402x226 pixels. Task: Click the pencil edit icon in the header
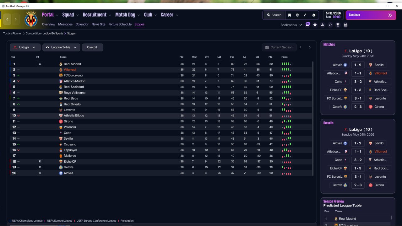pos(305,15)
